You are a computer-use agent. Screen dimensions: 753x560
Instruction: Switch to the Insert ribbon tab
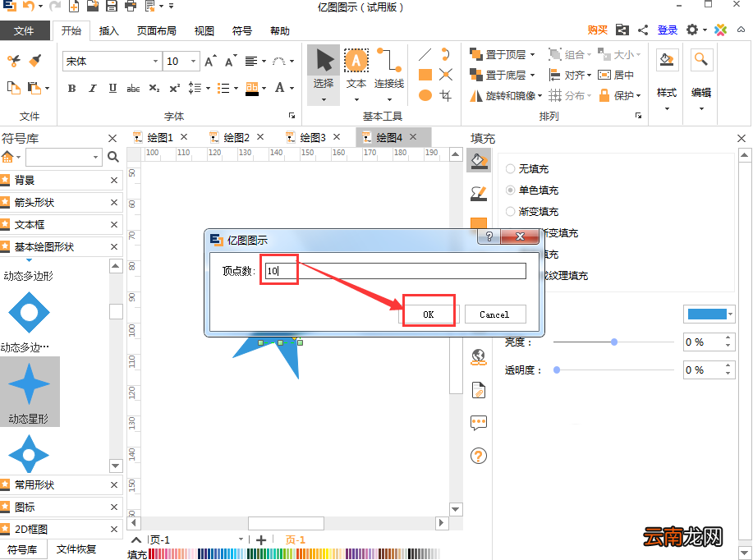pyautogui.click(x=108, y=30)
